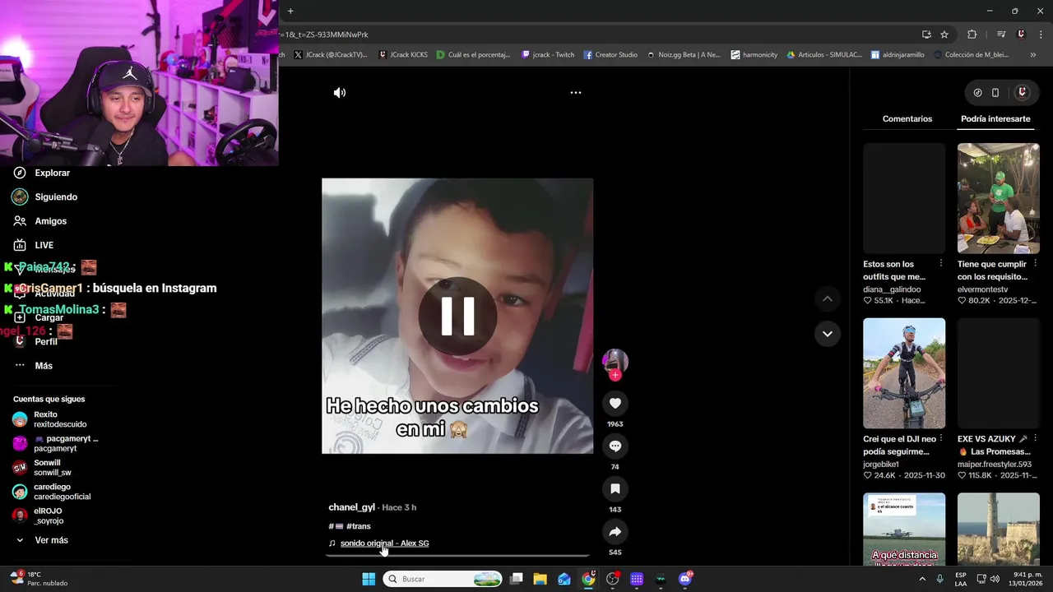Click the browser address bar URL
Viewport: 1053px width, 592px height.
pos(323,35)
